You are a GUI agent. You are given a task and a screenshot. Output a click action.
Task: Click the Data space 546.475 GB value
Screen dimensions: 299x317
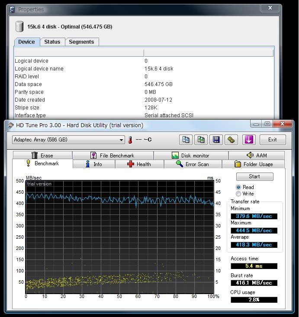tap(158, 84)
